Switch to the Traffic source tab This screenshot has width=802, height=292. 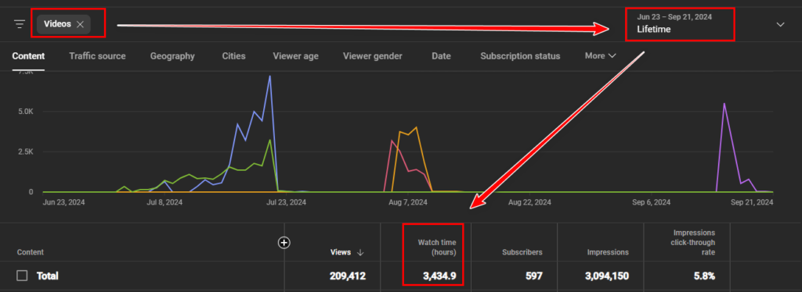tap(97, 56)
